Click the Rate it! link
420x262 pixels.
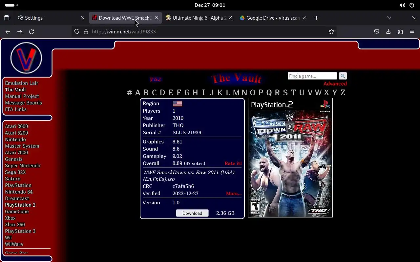(233, 163)
